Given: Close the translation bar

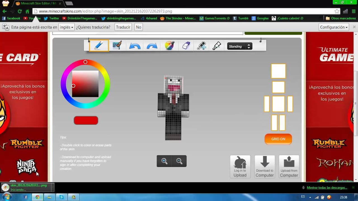Looking at the screenshot, I should tap(354, 27).
